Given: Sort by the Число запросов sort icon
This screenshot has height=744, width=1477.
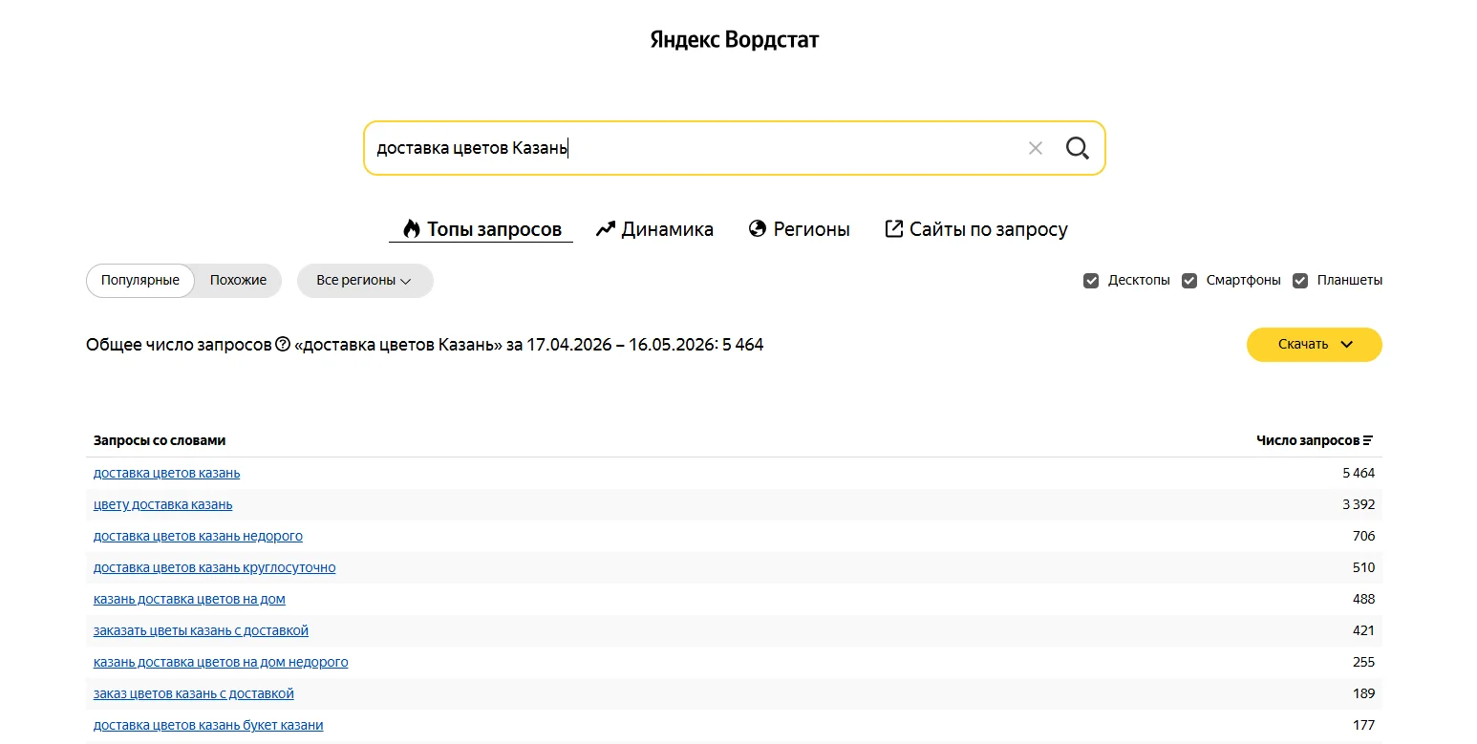Looking at the screenshot, I should pyautogui.click(x=1368, y=440).
